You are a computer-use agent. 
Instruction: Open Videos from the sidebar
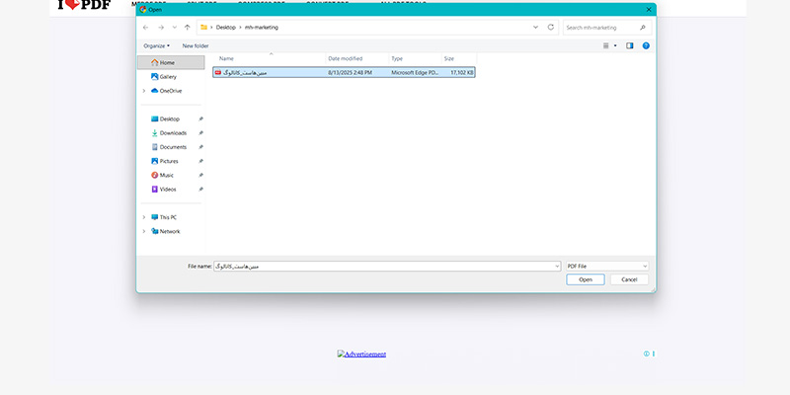tap(167, 189)
